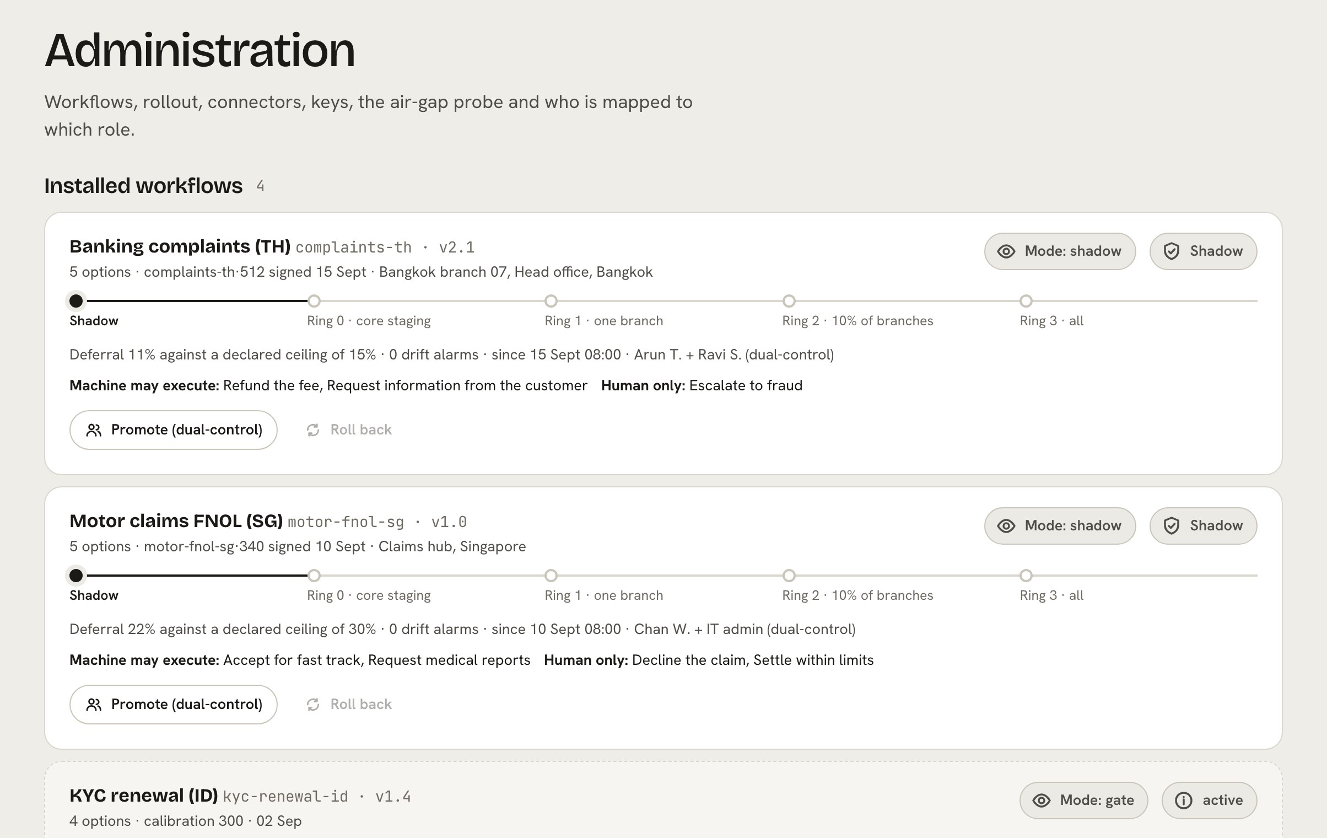This screenshot has width=1327, height=838.
Task: Select Ring 0 core staging marker, Motor claims
Action: coord(314,576)
